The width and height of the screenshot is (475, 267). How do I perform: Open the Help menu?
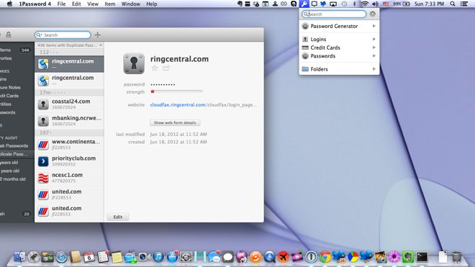(x=151, y=4)
